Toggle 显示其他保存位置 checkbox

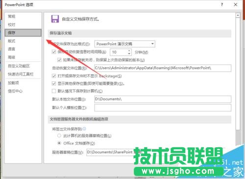tap(54, 83)
